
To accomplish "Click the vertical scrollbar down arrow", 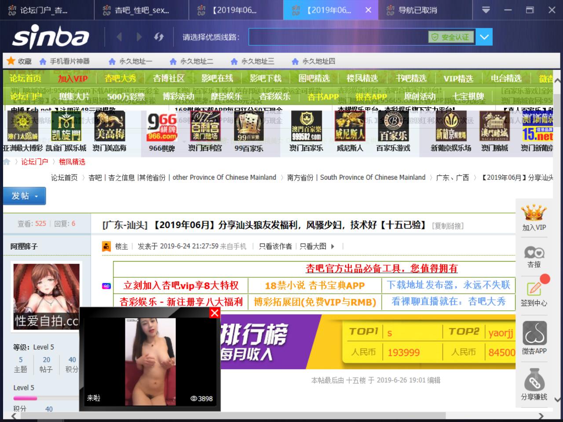I will (x=557, y=400).
